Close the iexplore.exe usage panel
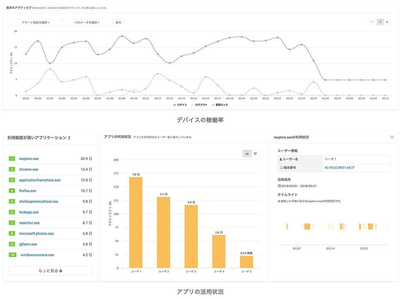 coord(392,137)
